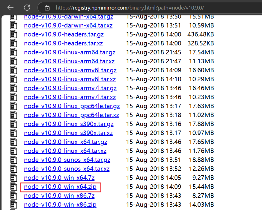The width and height of the screenshot is (262, 210).
Task: Click file icon beside node-v10.9.0-headers.tar.gz
Action: click(13, 34)
